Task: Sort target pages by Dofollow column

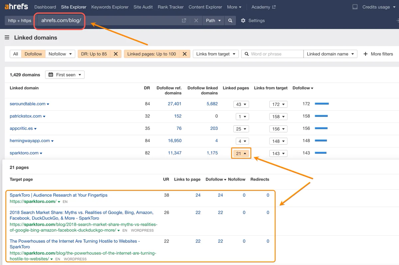Action: [216, 179]
